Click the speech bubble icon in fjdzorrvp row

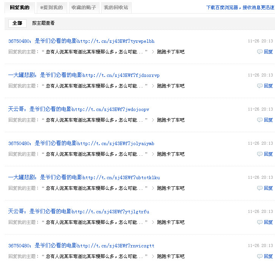260,86
